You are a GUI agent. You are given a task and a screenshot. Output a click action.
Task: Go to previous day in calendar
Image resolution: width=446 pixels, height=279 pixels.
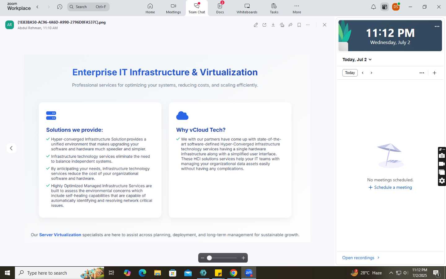(x=363, y=73)
